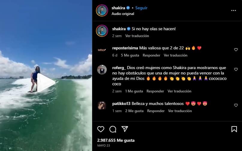Like the post with the heart icon
Screen dimensions: 242x151
point(101,129)
